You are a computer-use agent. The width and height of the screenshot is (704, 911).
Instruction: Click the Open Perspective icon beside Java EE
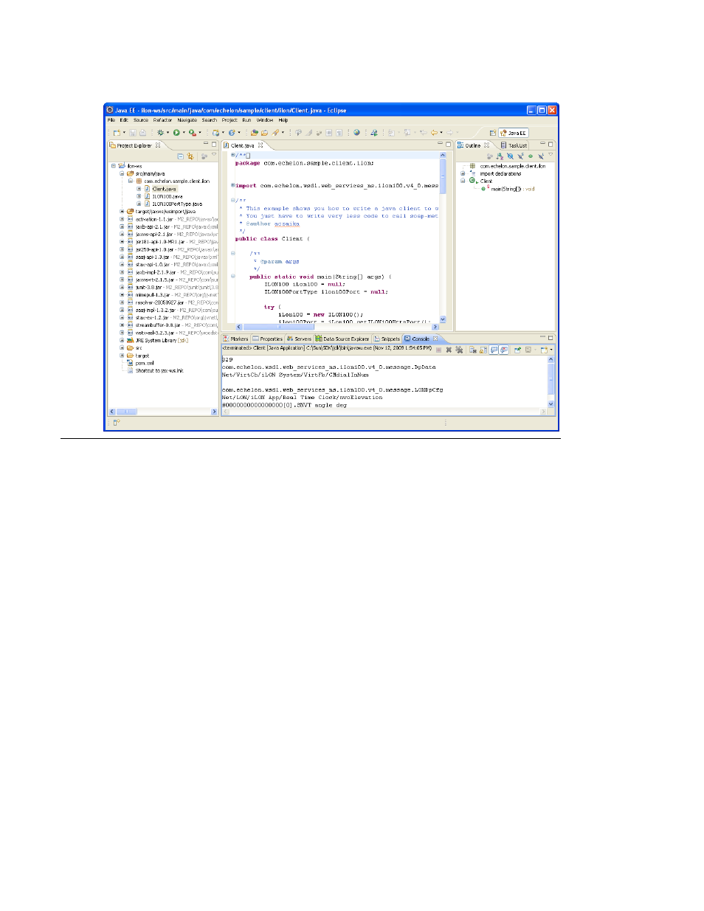click(x=492, y=133)
